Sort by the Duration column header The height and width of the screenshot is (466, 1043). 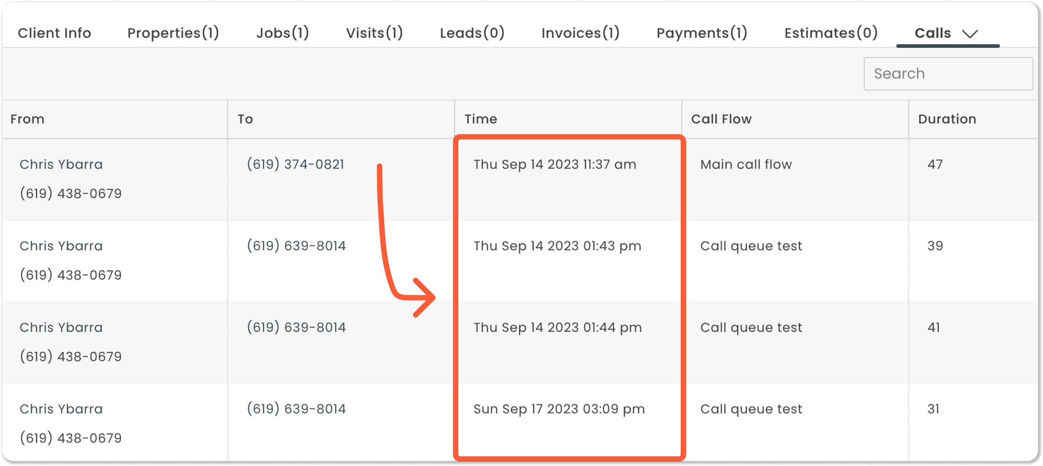[947, 119]
